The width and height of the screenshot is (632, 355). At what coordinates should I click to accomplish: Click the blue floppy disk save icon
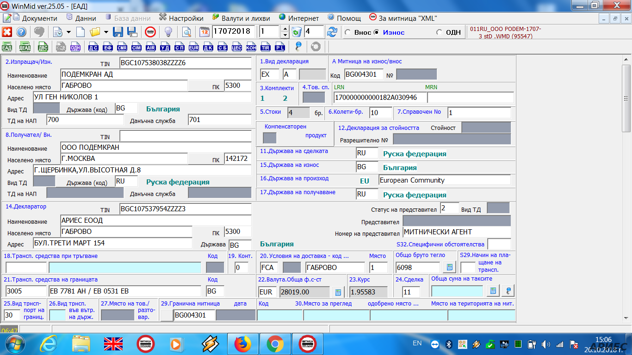[x=118, y=32]
